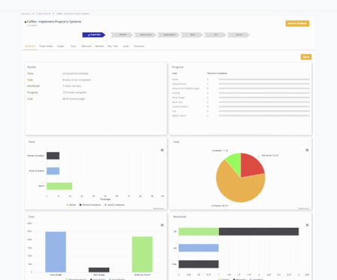The image size is (337, 280).
Task: Click the Share button
Action: coord(306,57)
